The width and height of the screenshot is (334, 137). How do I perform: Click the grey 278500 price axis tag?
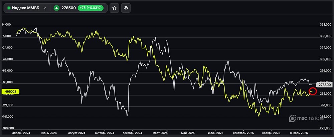coord(325,85)
